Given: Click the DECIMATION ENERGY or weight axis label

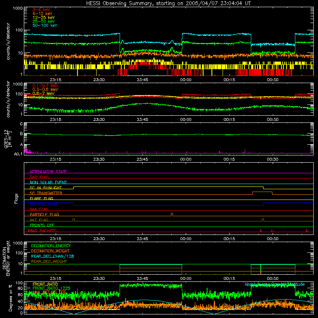Looking at the screenshot, I should 6,258.
